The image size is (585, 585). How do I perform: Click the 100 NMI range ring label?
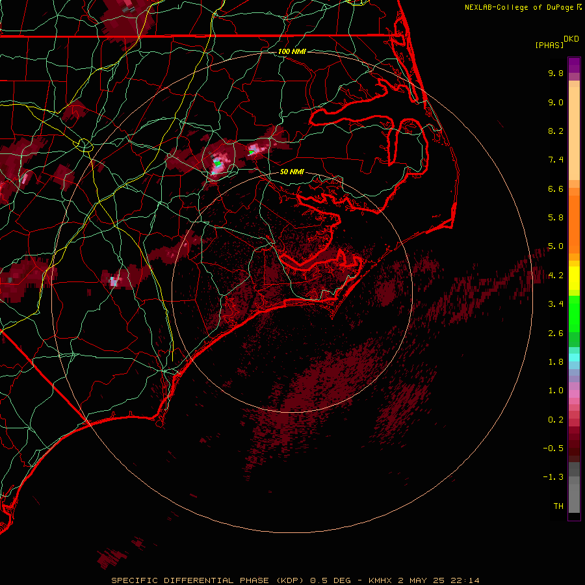[x=292, y=51]
